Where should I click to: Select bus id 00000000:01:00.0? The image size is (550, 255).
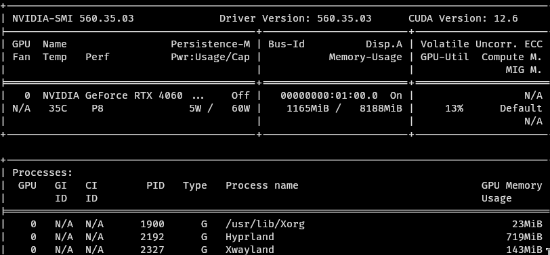[x=329, y=95]
